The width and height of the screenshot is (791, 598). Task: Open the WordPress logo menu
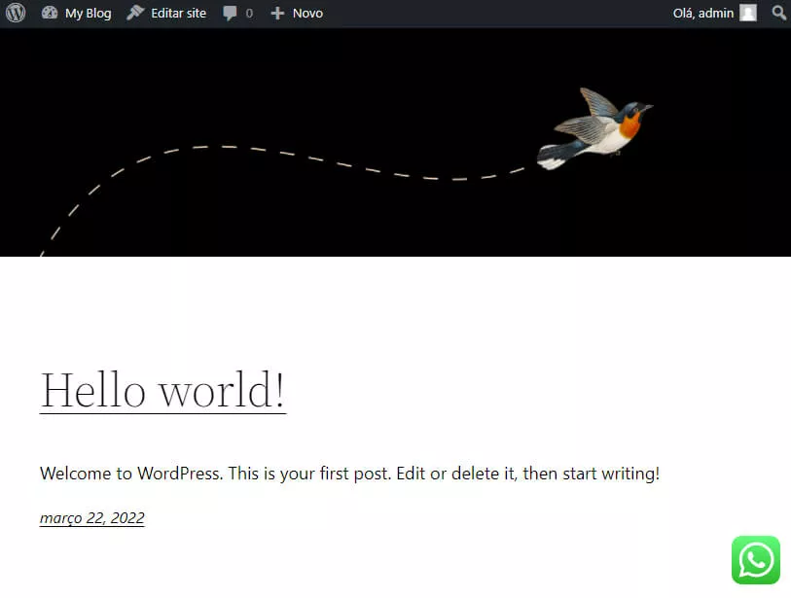point(16,13)
